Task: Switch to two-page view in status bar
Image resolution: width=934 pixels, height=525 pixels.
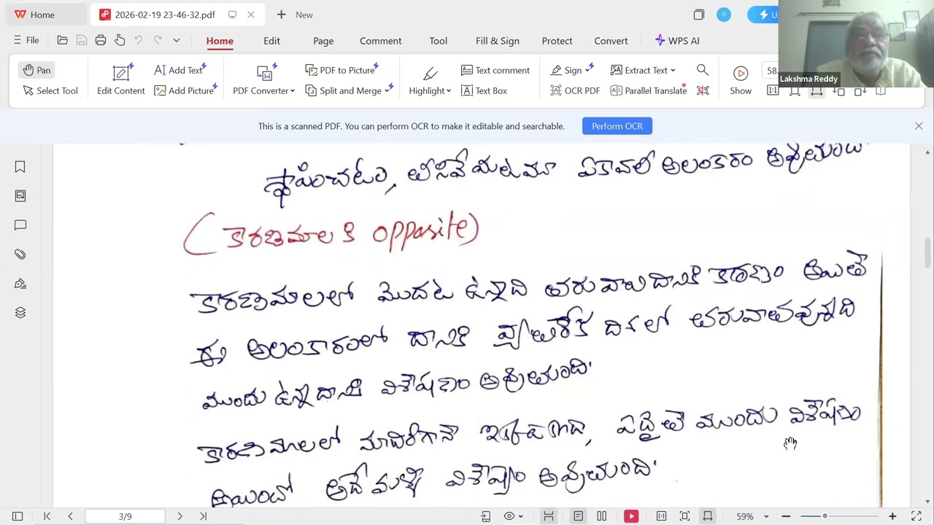Action: (601, 516)
